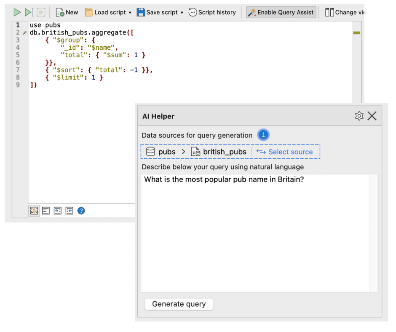The image size is (396, 332).
Task: Click the Select source link
Action: click(285, 152)
